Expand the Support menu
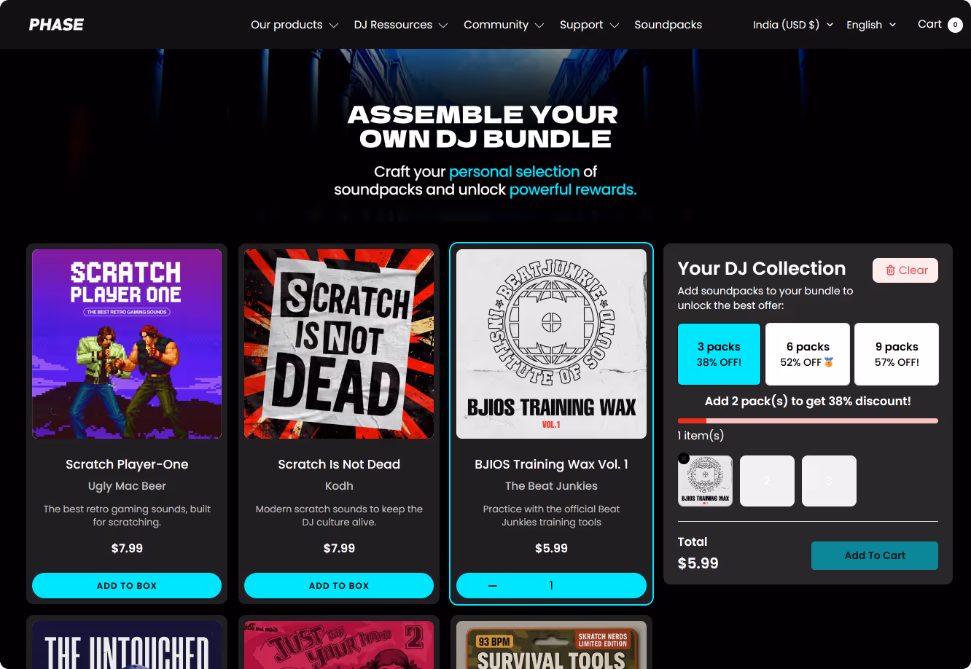Image resolution: width=971 pixels, height=669 pixels. coord(589,25)
